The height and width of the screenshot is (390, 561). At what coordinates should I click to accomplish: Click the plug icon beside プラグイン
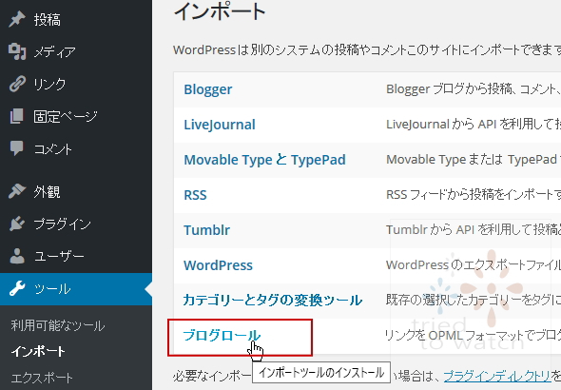(x=17, y=224)
